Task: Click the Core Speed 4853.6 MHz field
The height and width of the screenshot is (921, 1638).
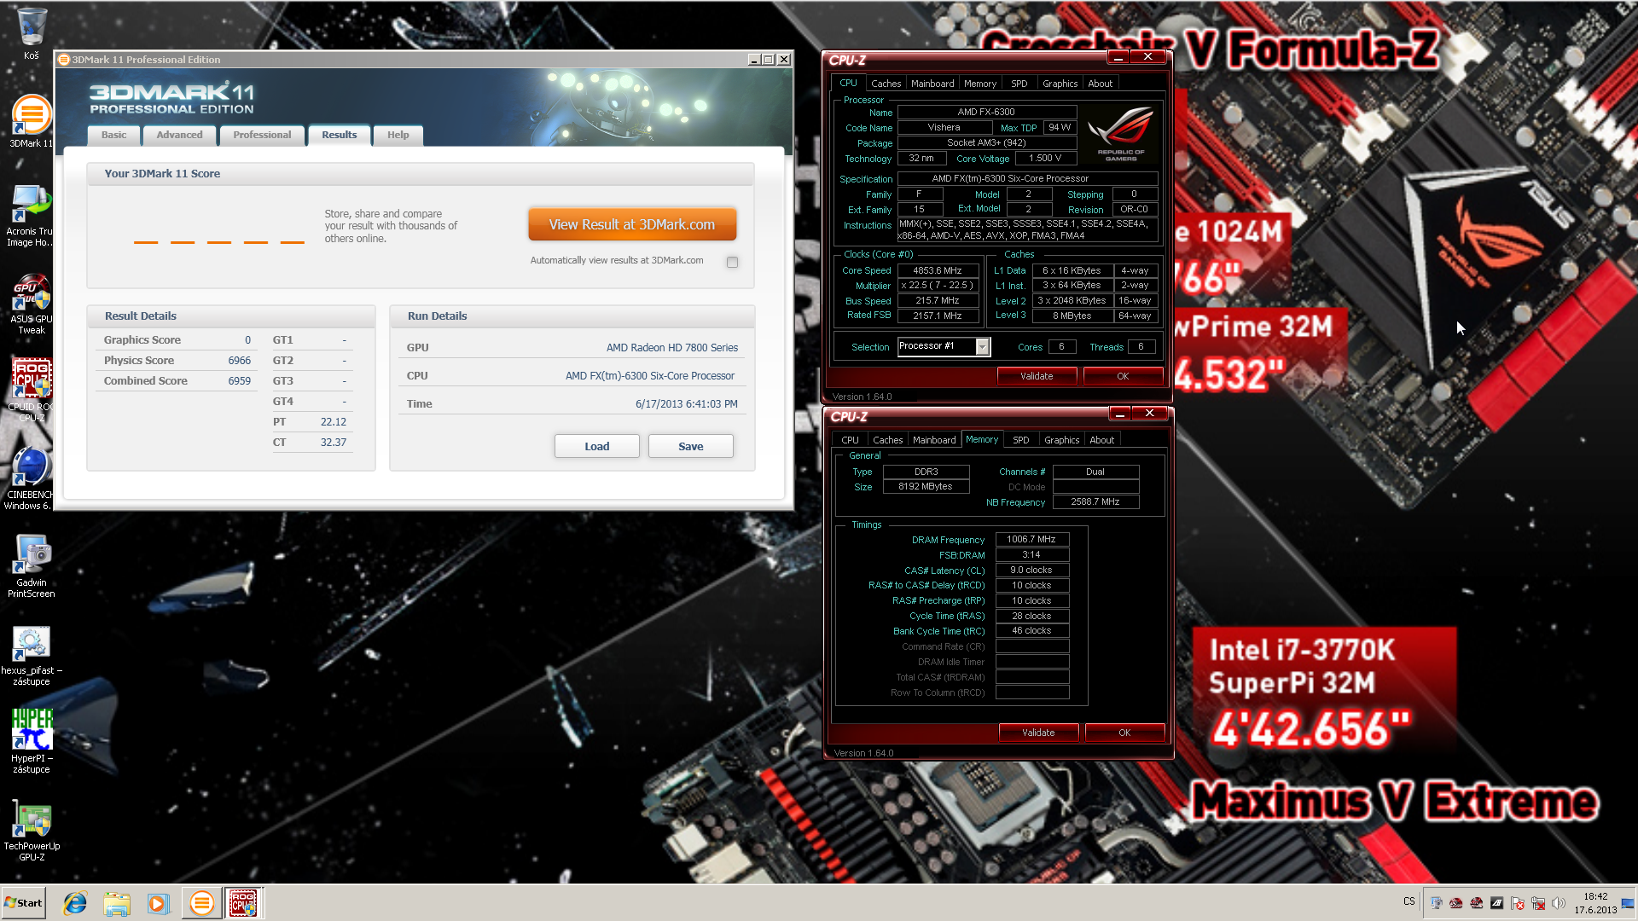Action: coord(937,270)
